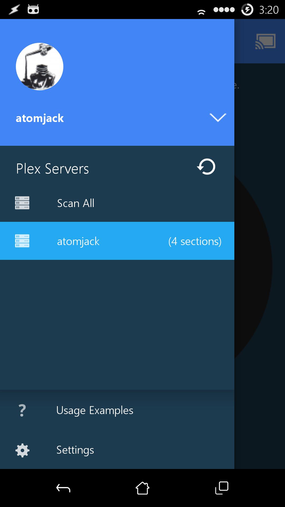Tap the (4 sections) label
This screenshot has height=507, width=285.
click(195, 241)
